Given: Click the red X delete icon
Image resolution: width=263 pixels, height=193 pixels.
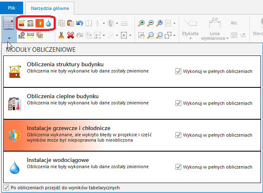Looking at the screenshot, I should pyautogui.click(x=71, y=35).
